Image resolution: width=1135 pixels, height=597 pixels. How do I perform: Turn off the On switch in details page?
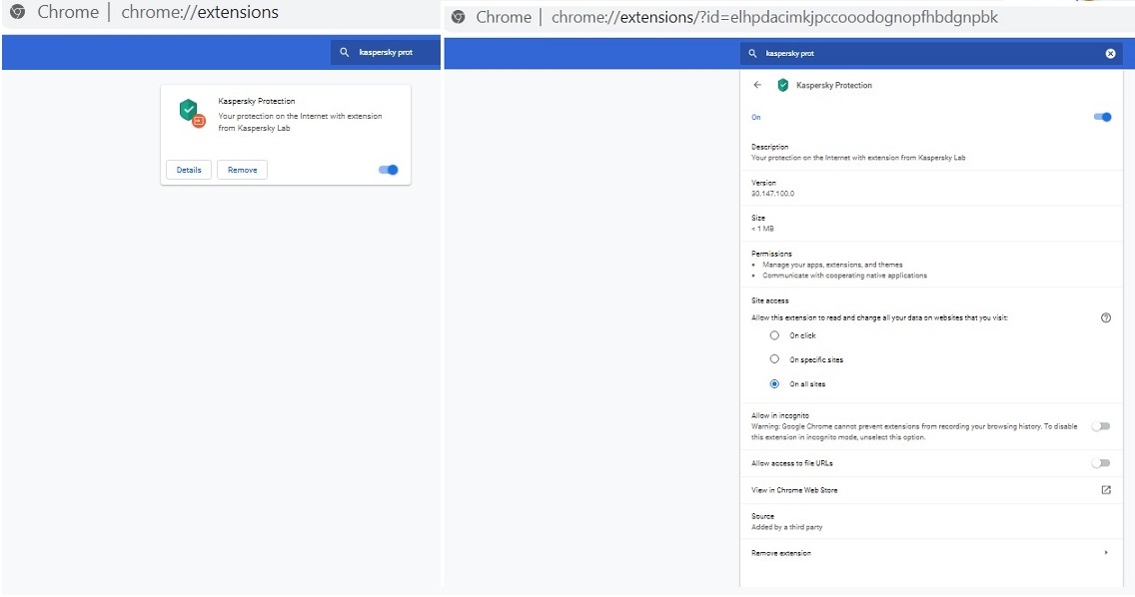pyautogui.click(x=1102, y=117)
